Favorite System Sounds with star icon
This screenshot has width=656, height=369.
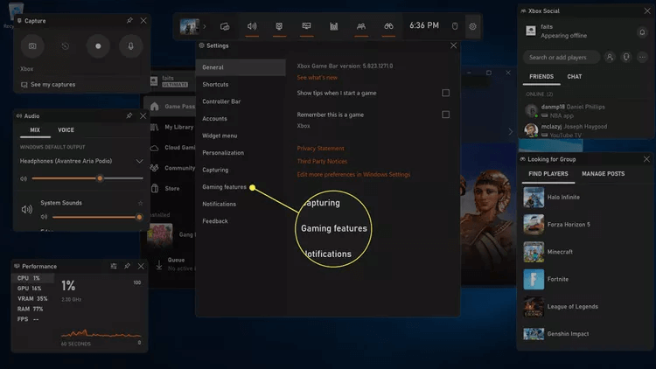click(x=140, y=203)
